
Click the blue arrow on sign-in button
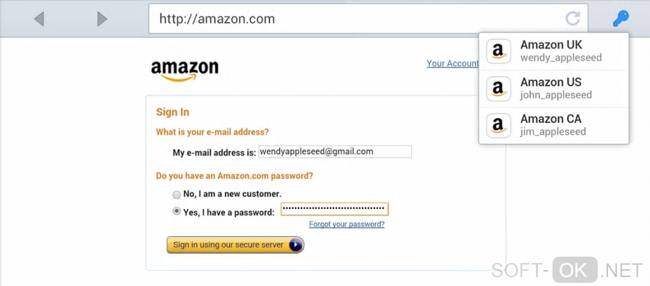[x=295, y=245]
